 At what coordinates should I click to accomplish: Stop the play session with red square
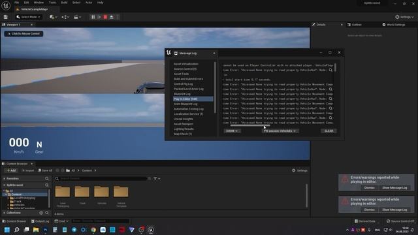click(105, 17)
